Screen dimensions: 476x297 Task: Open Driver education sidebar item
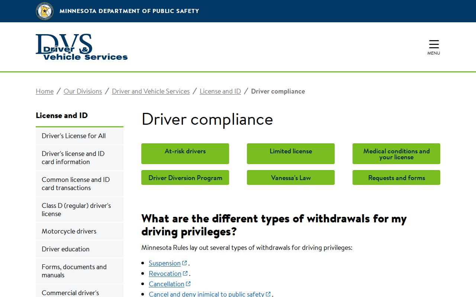(x=80, y=249)
